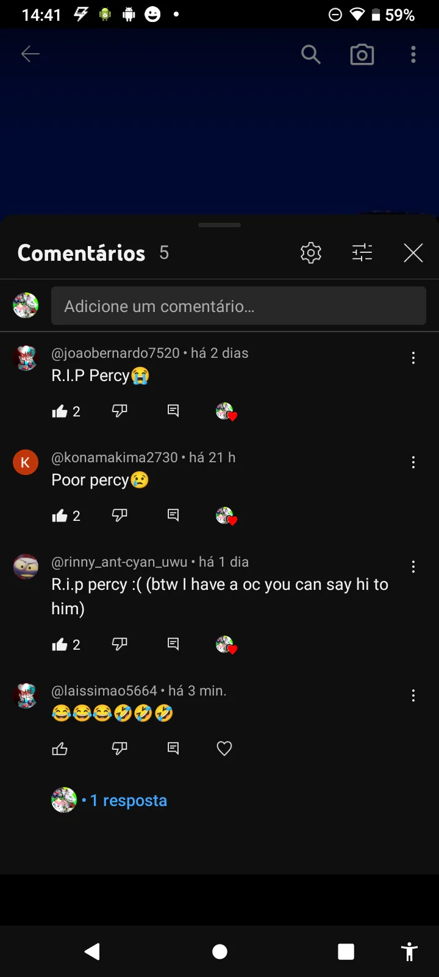Screen dimensions: 439x977
Task: Open the accessibility shortcut button
Action: [409, 951]
